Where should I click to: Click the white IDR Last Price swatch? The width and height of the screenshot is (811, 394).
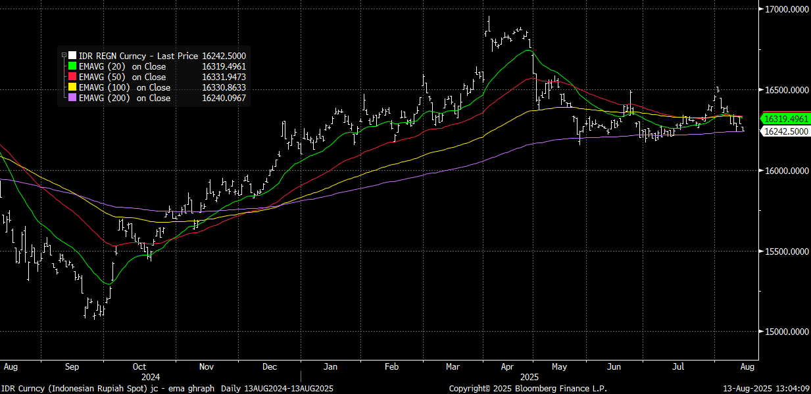point(72,56)
